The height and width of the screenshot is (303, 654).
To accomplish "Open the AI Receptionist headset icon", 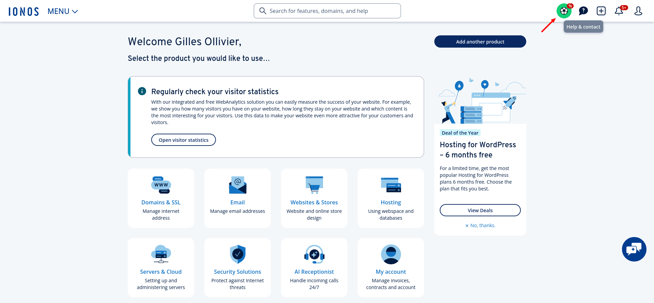I will pyautogui.click(x=314, y=254).
